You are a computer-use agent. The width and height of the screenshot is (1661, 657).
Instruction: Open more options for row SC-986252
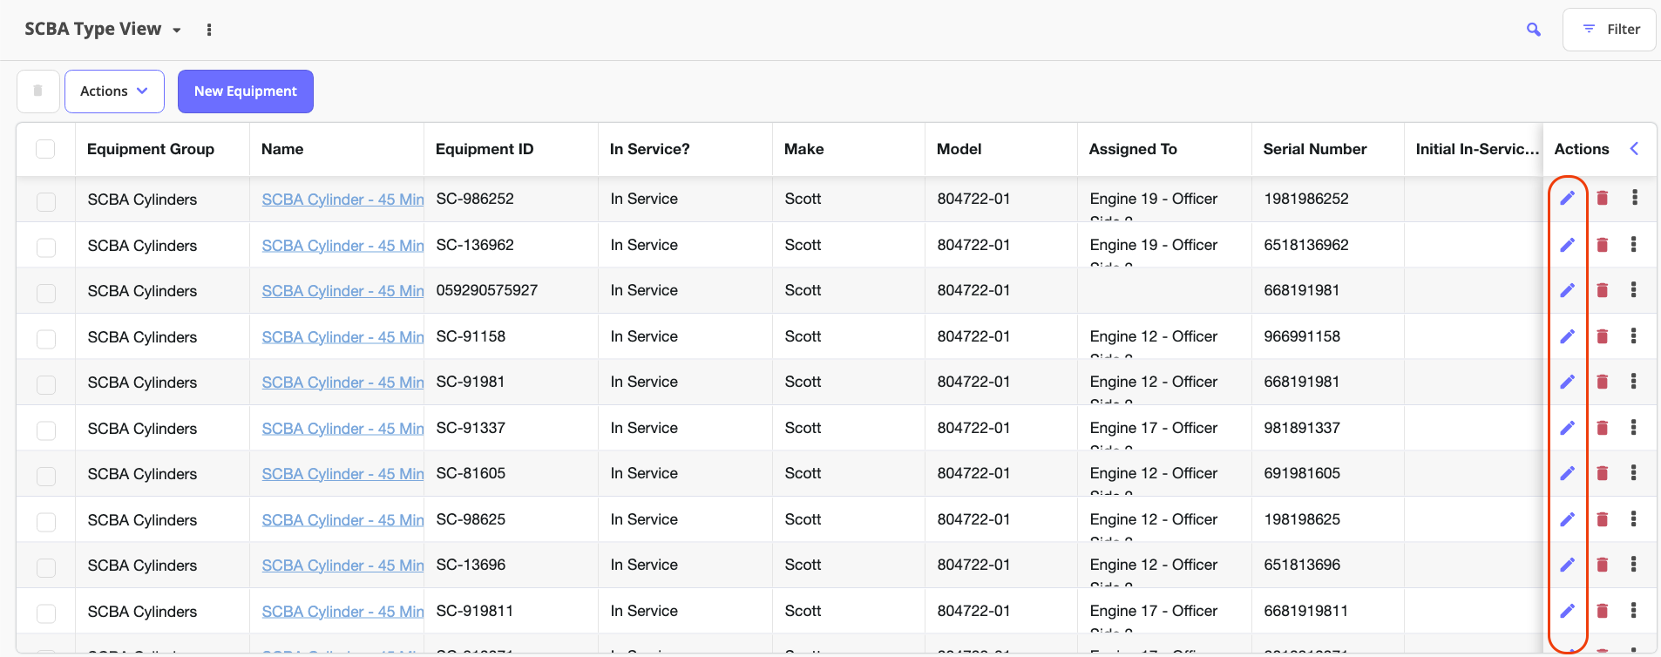click(1634, 198)
